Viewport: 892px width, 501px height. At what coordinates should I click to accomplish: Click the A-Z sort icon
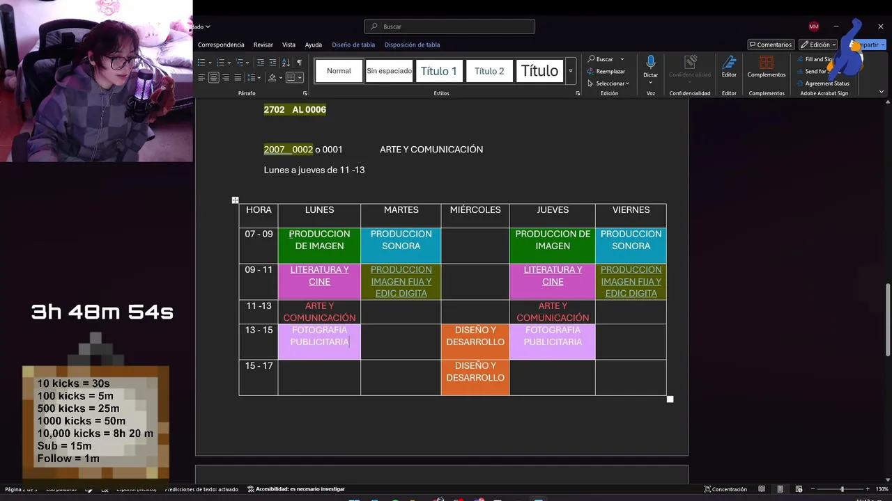(286, 63)
